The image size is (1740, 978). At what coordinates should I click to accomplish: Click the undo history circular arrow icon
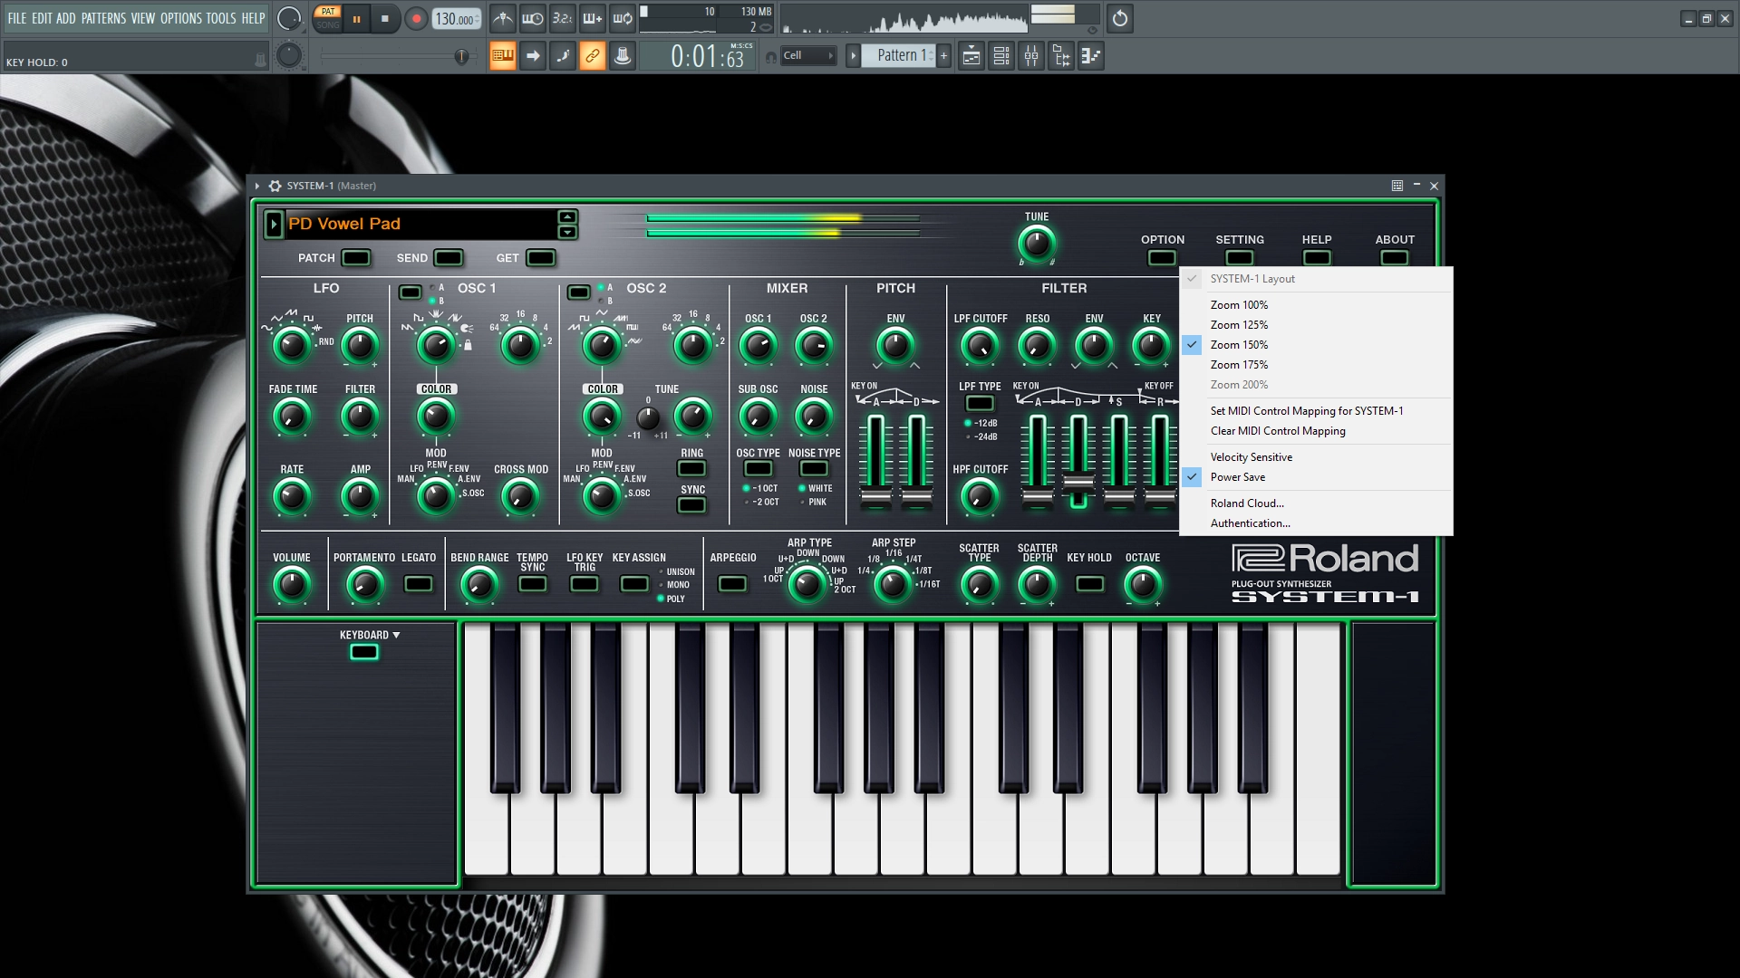[1120, 18]
